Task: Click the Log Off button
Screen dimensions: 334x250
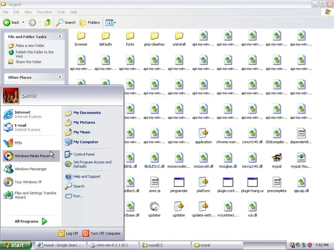Action: (68, 233)
